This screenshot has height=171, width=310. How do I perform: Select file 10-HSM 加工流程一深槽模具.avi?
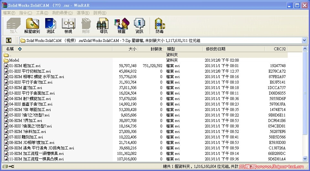point(36,154)
